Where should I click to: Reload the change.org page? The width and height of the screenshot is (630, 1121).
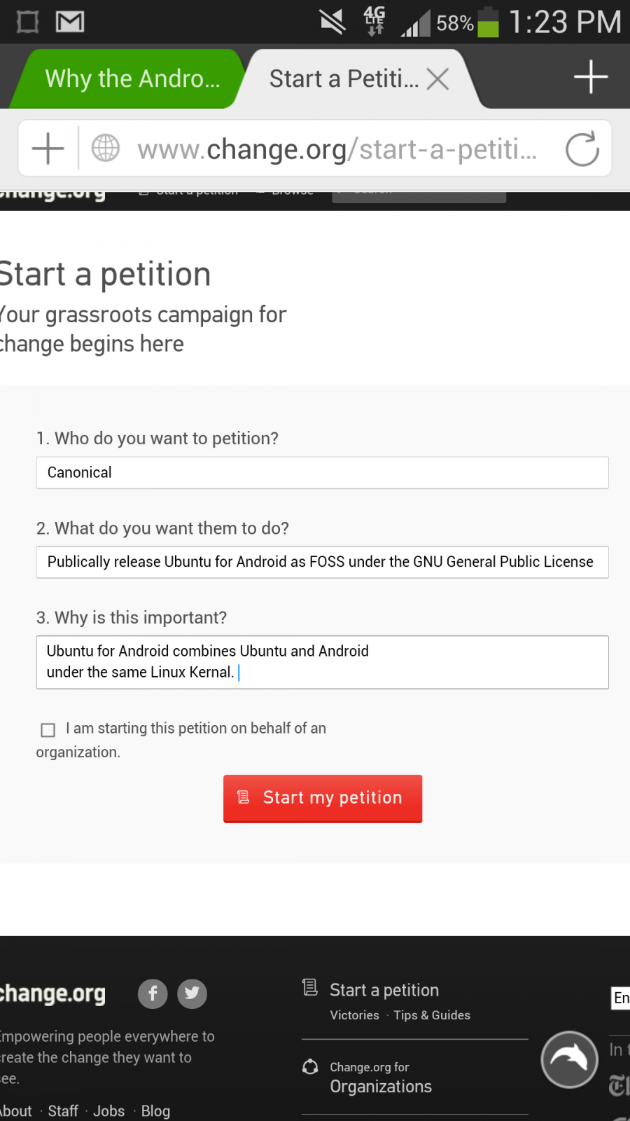click(582, 149)
